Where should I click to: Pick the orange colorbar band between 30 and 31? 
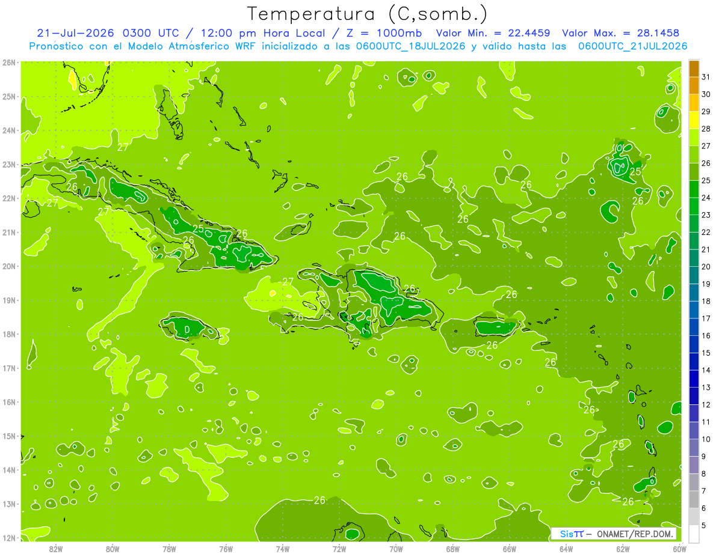(694, 85)
